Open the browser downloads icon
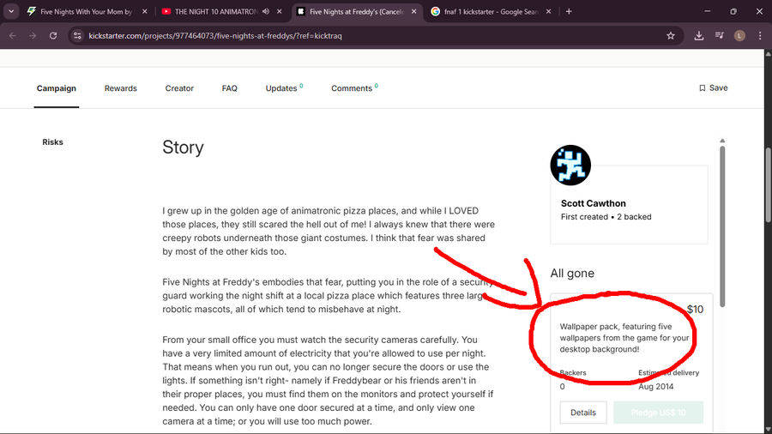The height and width of the screenshot is (434, 772). click(698, 35)
